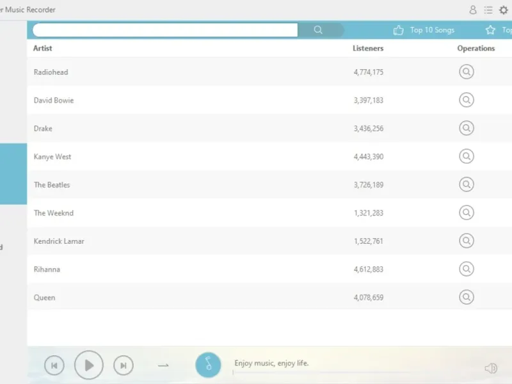Focus the search input field
Screen dimensions: 512x384
pos(165,30)
